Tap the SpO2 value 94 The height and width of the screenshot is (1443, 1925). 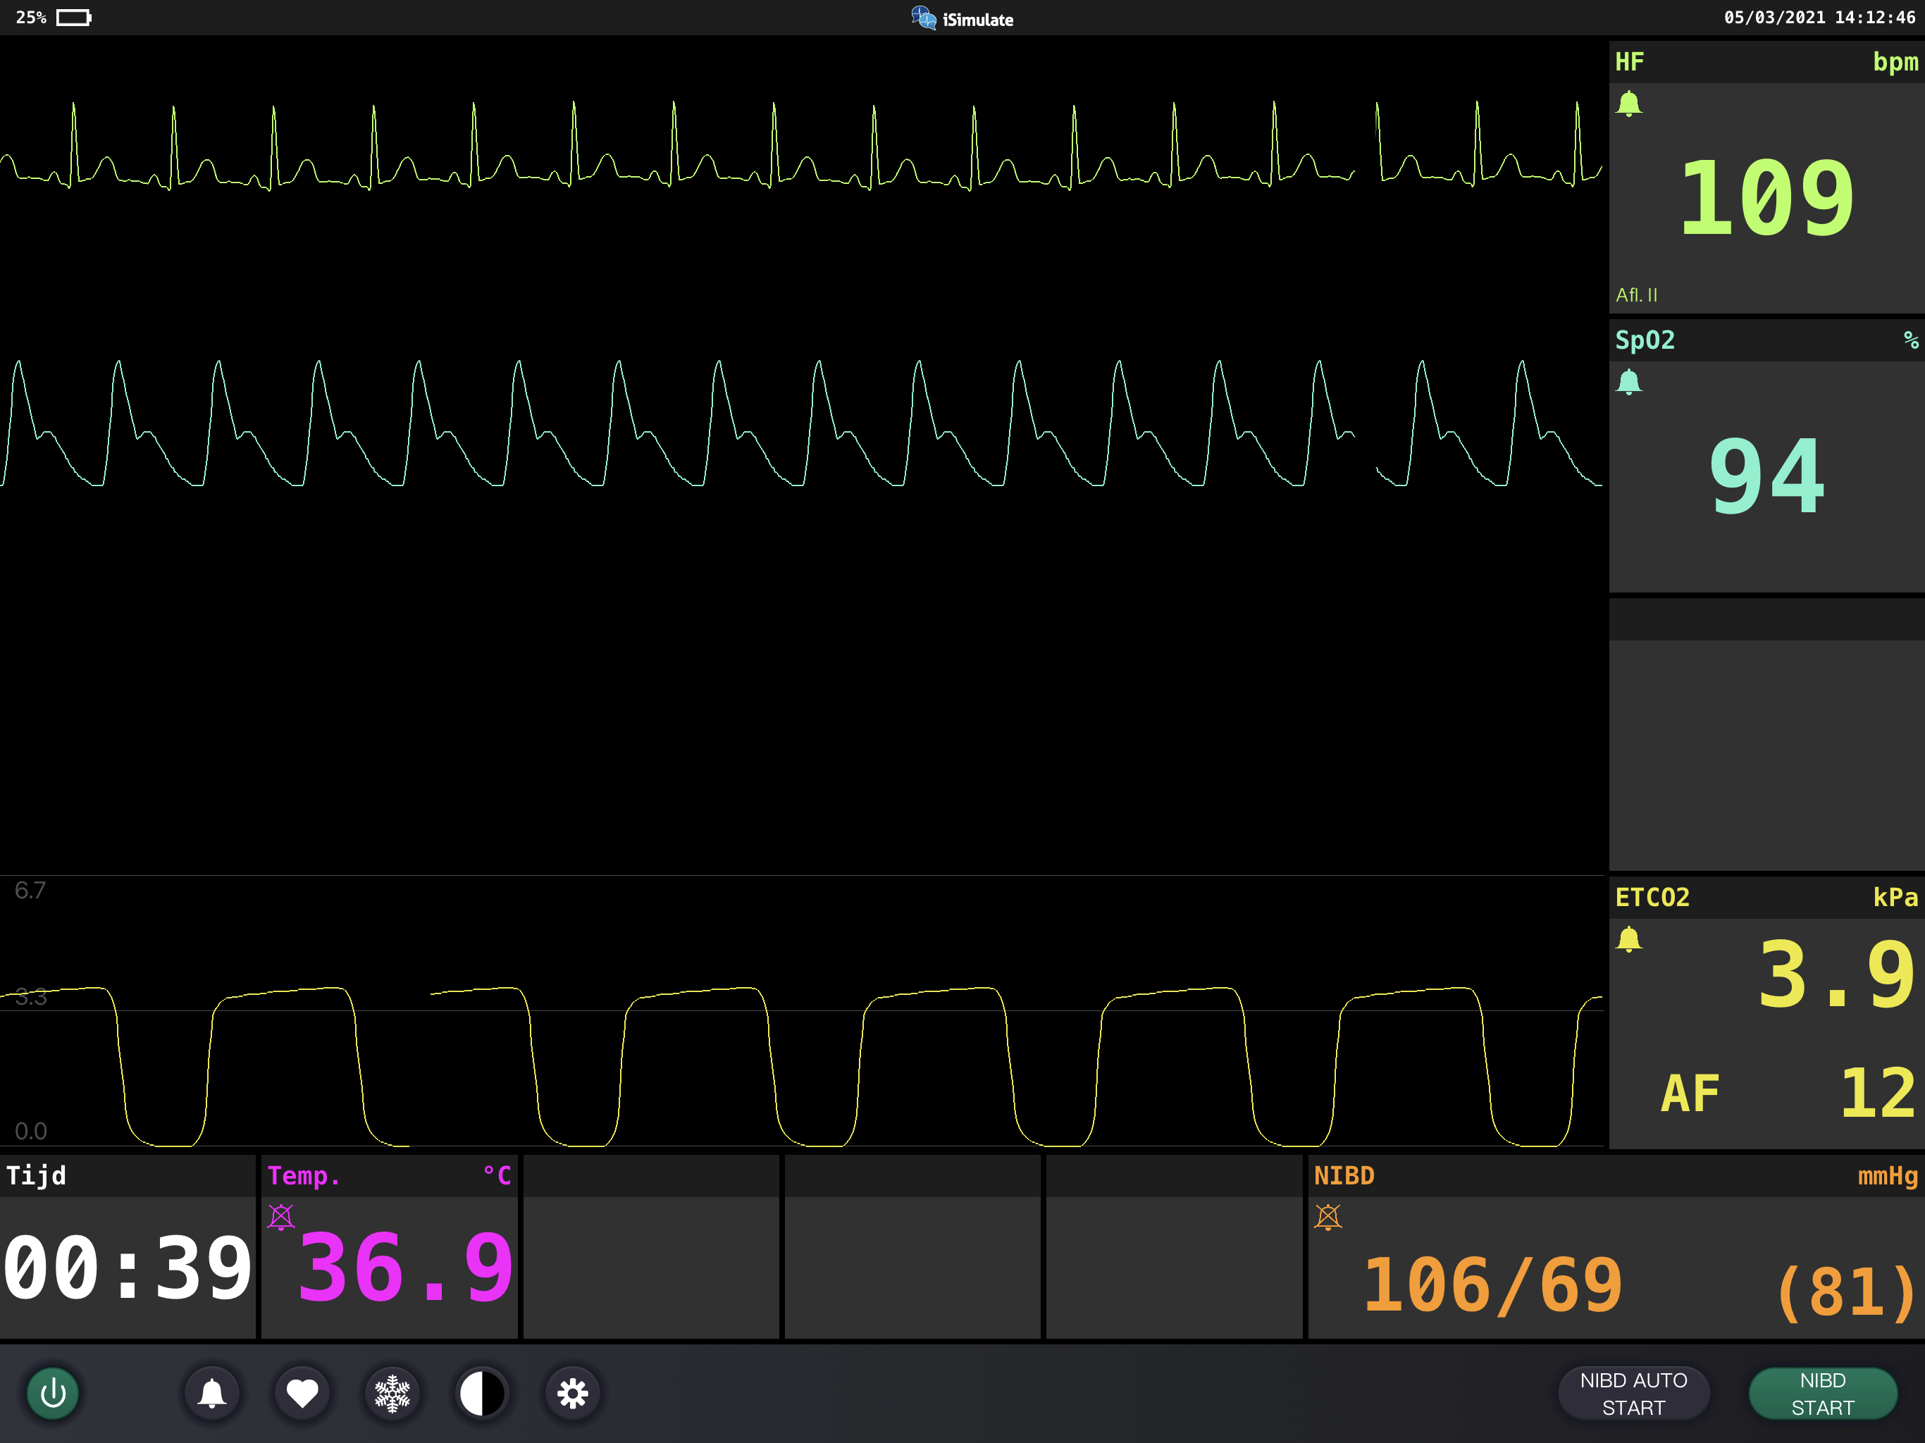point(1766,476)
